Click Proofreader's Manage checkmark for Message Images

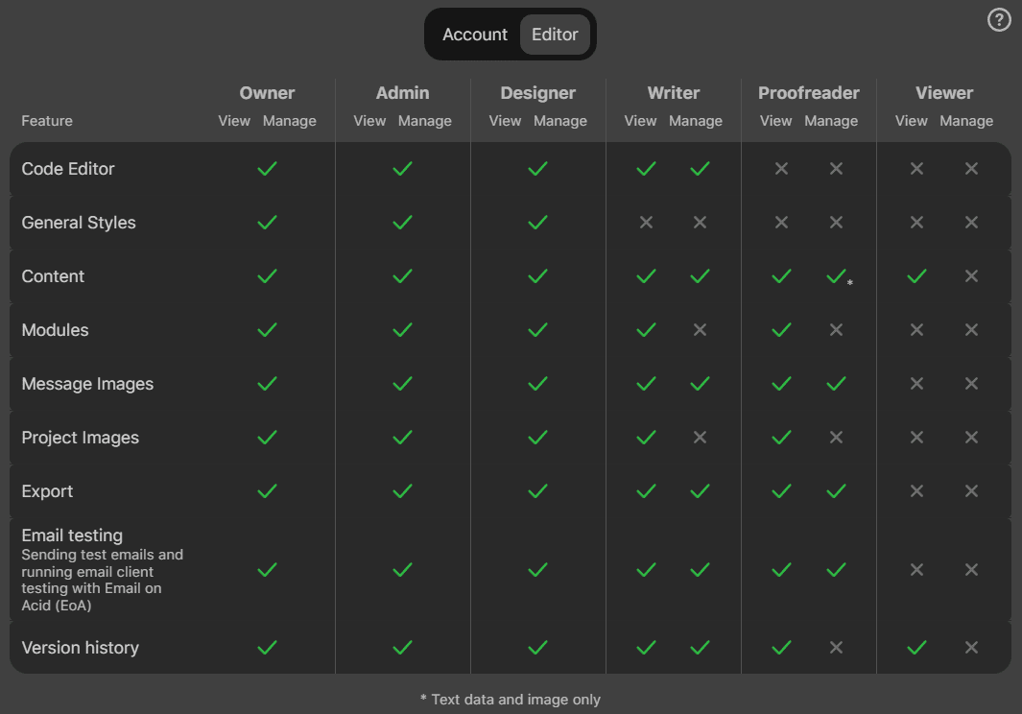pos(836,384)
